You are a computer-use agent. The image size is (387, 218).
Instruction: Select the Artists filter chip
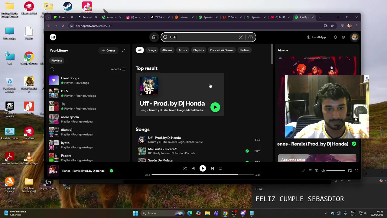[183, 50]
